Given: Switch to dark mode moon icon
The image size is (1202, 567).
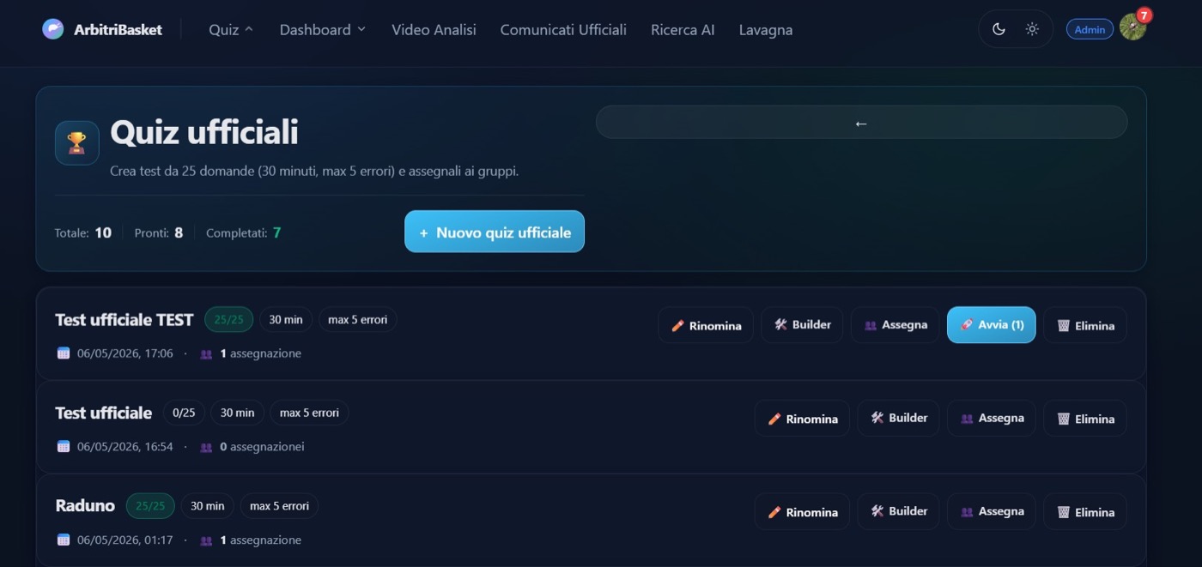Looking at the screenshot, I should point(999,29).
